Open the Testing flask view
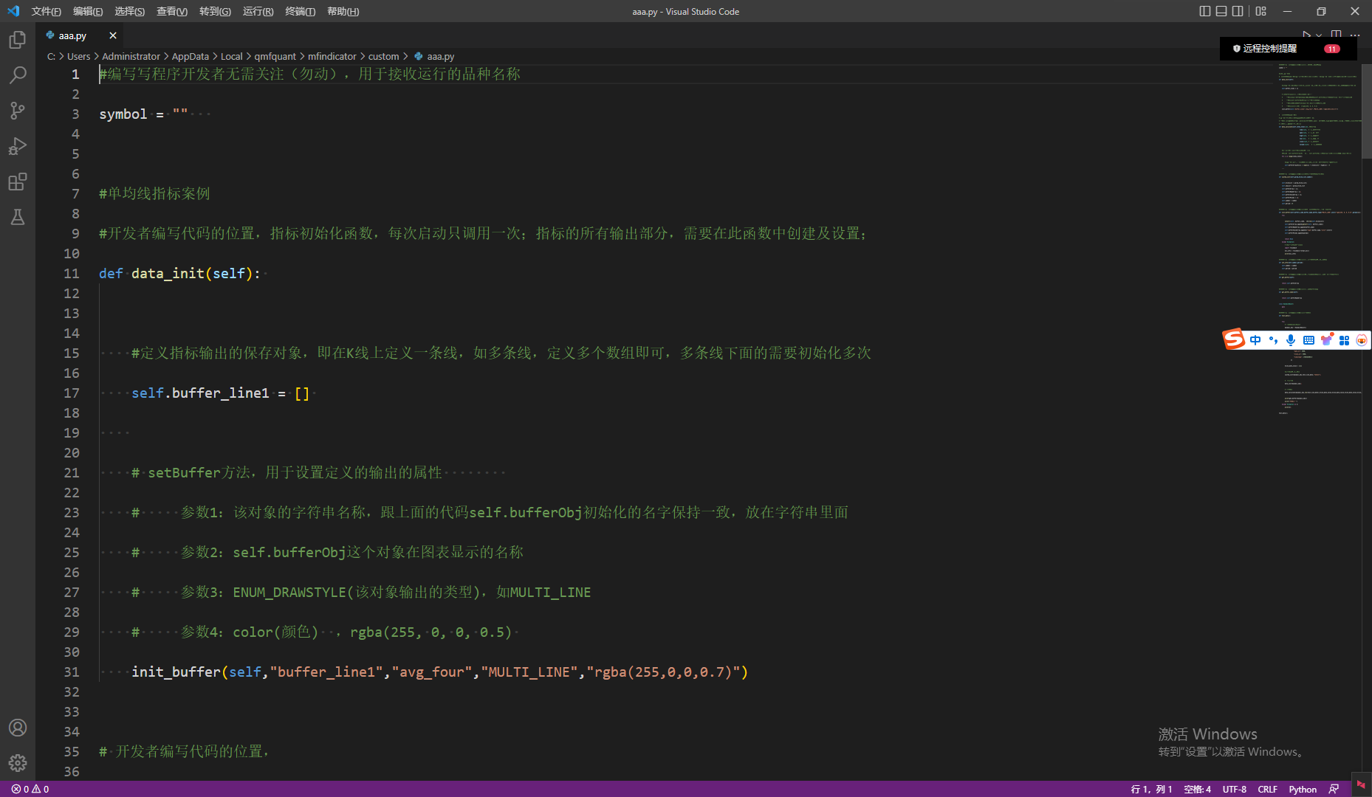This screenshot has width=1372, height=797. click(18, 217)
